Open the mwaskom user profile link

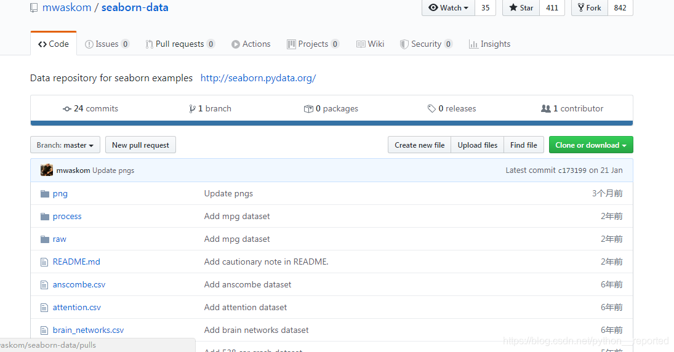pos(66,8)
